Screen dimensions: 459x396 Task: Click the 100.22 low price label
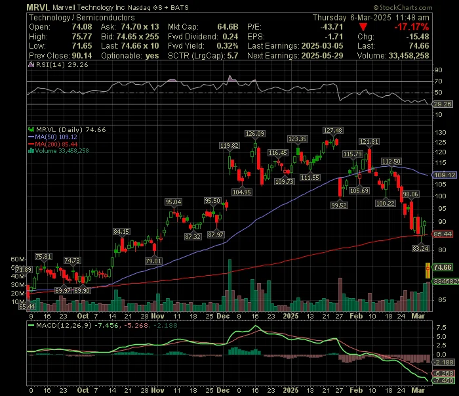[x=386, y=203]
